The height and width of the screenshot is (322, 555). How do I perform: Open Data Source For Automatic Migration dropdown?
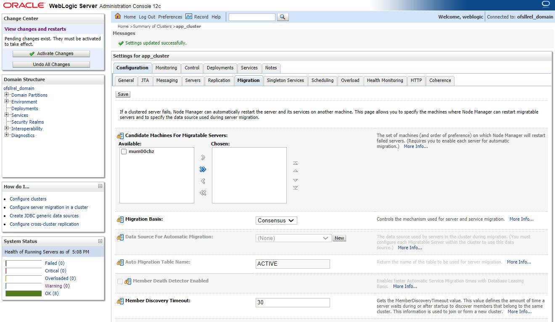293,238
